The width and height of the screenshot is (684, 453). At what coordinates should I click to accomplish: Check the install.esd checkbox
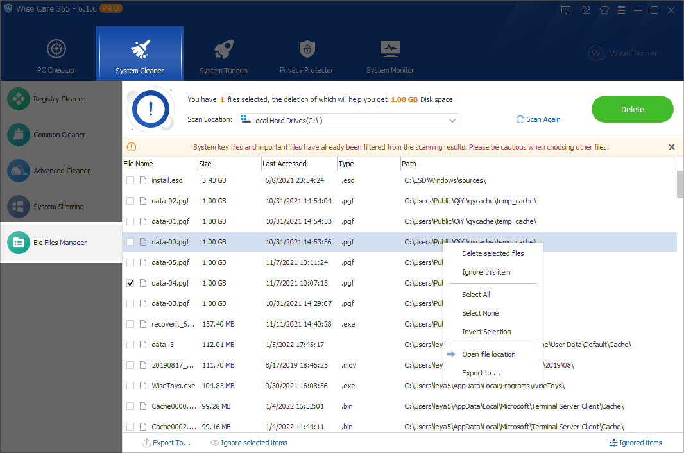coord(130,180)
